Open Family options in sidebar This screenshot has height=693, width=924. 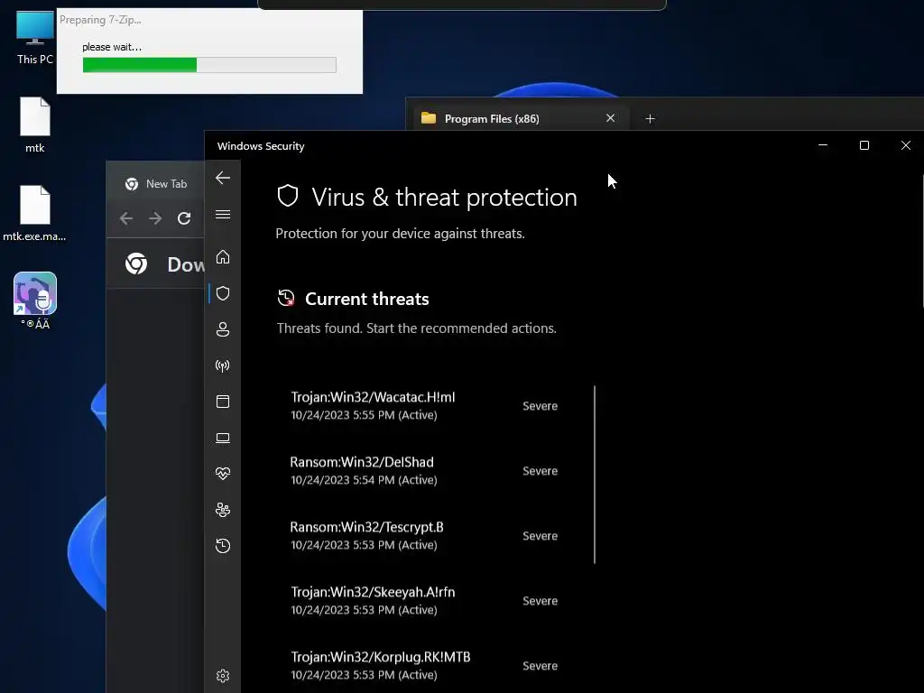(223, 510)
